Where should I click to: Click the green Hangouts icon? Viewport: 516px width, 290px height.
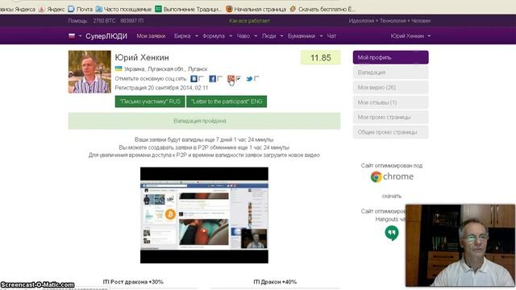[x=392, y=233]
